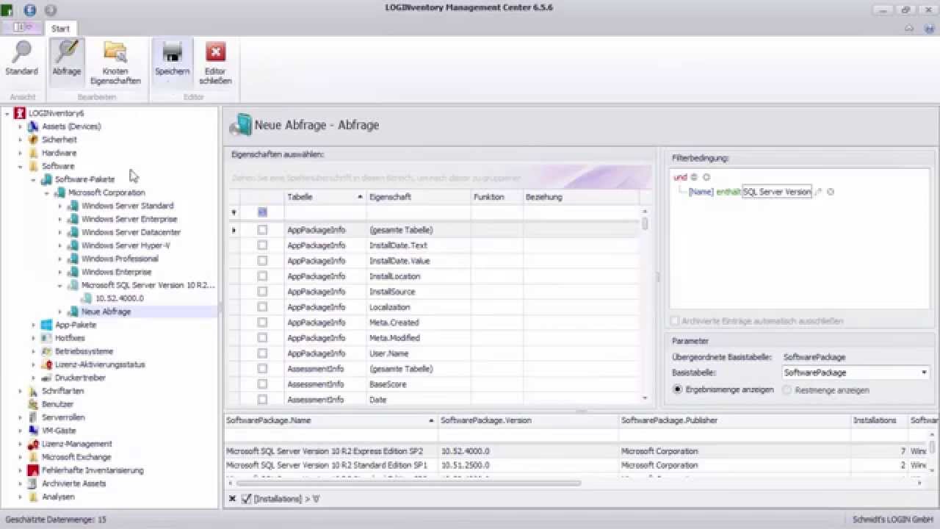Select the Lizenz-Management node
The width and height of the screenshot is (940, 529).
tap(76, 444)
